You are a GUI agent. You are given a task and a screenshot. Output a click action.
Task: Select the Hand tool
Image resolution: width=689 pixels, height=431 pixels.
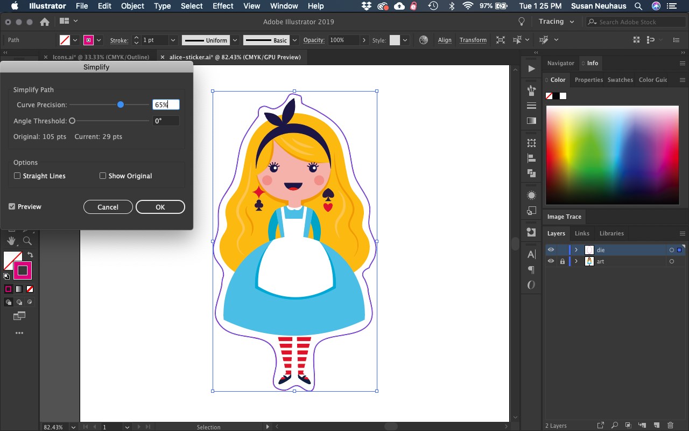click(11, 241)
